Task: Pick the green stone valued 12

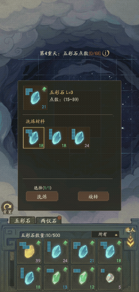Action: point(83,278)
